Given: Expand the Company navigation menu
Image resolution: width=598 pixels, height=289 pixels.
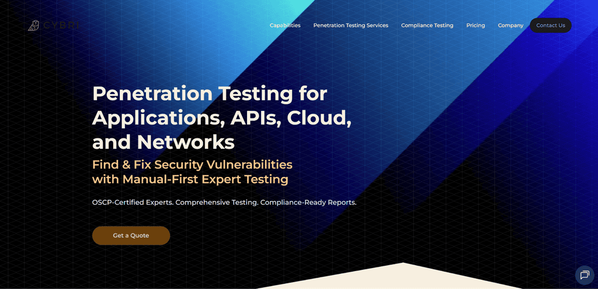Looking at the screenshot, I should pyautogui.click(x=510, y=25).
